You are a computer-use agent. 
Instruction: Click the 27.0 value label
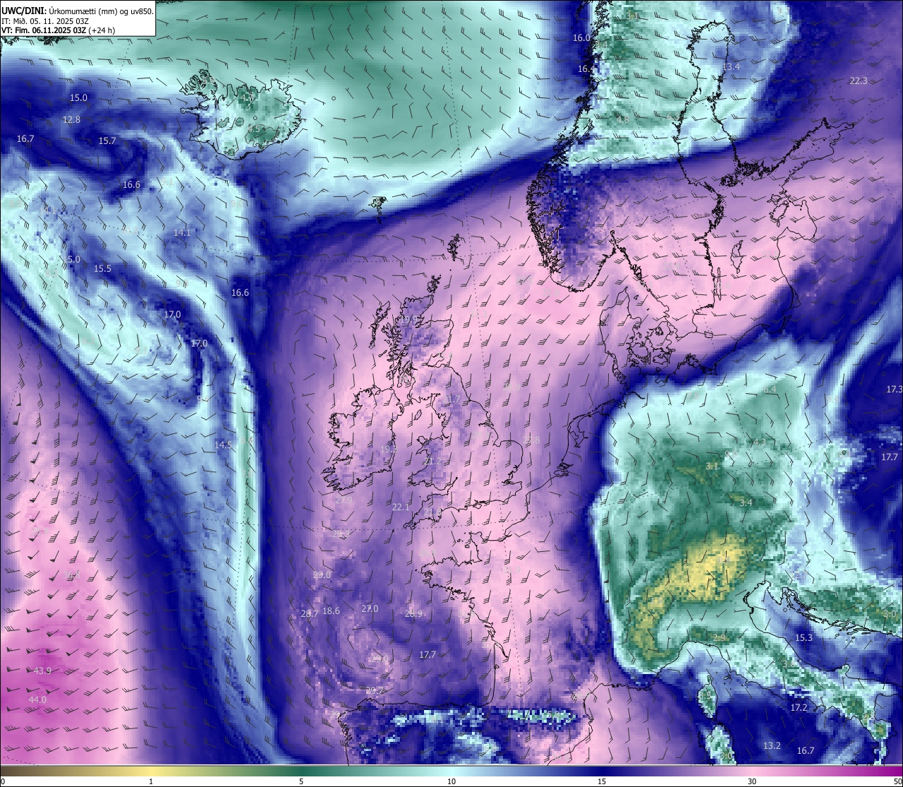[370, 609]
